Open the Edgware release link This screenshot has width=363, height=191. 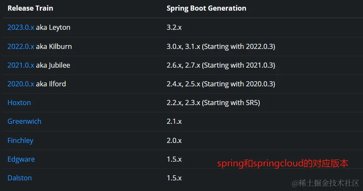[x=21, y=159]
